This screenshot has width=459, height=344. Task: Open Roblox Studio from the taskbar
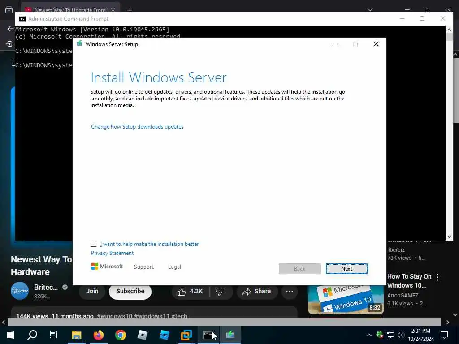[x=164, y=335]
